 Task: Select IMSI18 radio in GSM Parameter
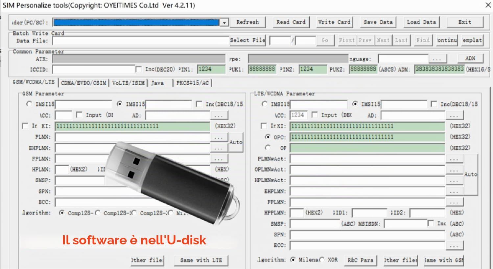point(29,104)
